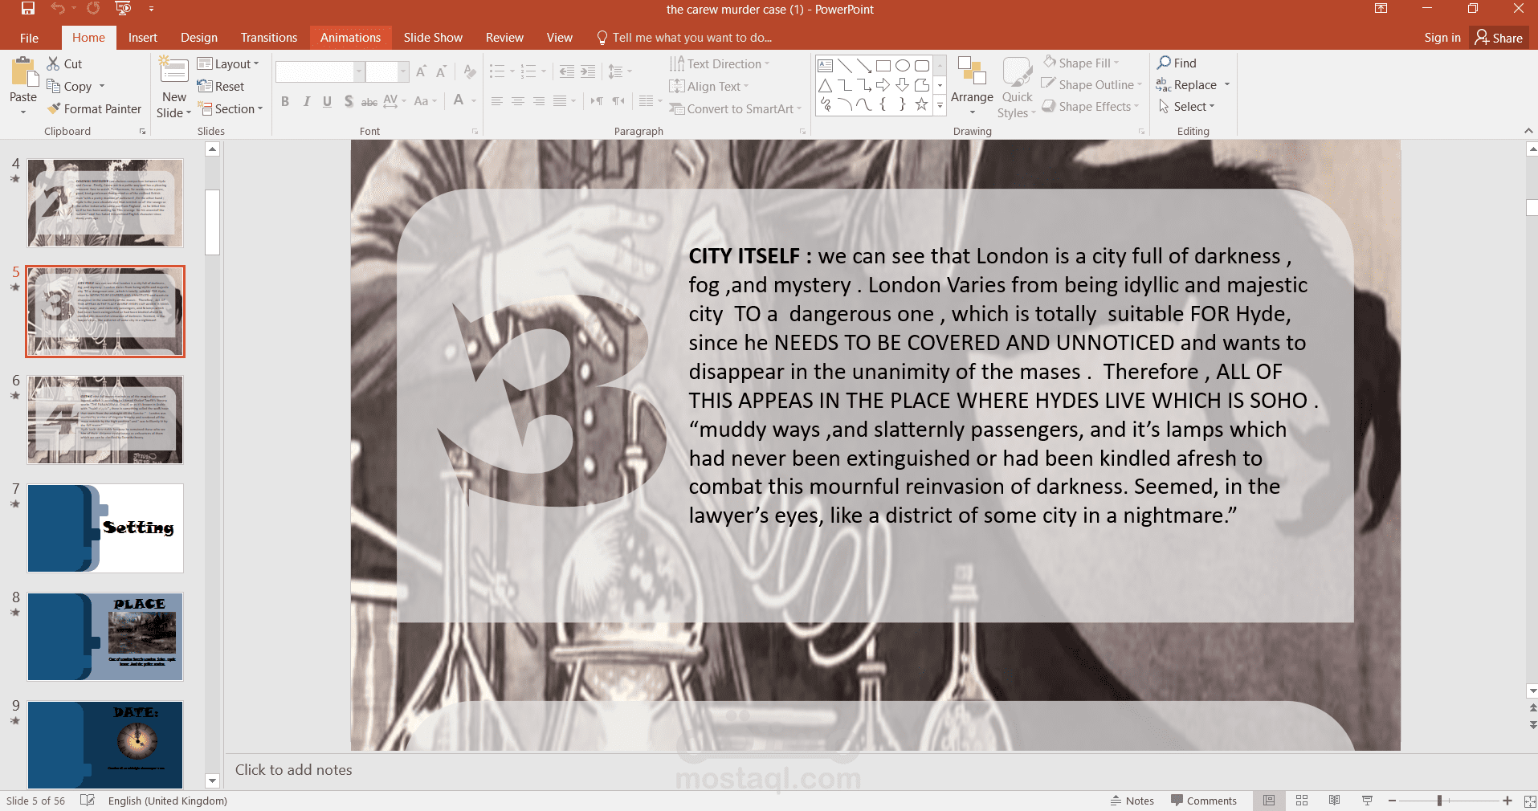Open the Shape Outline dropdown
The image size is (1538, 811).
coord(1091,84)
